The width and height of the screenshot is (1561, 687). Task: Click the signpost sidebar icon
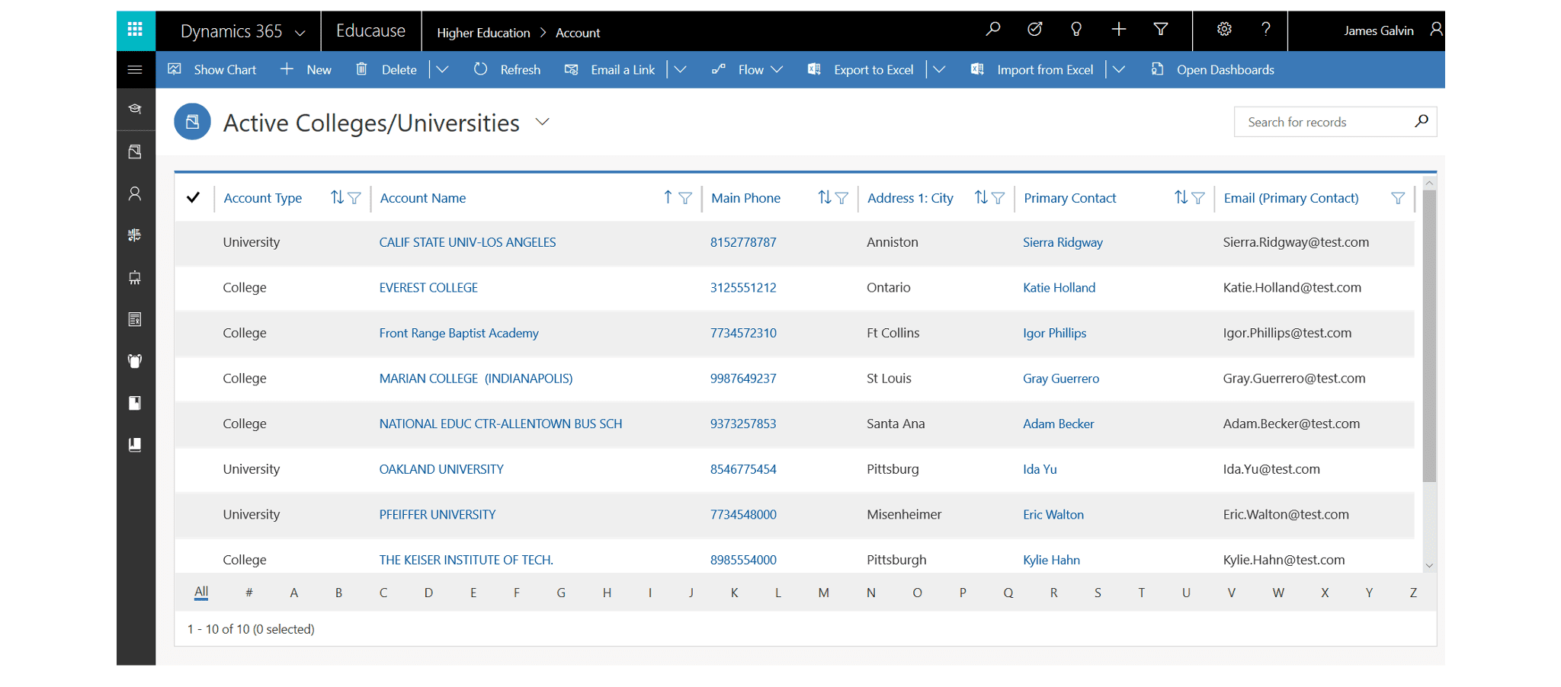(135, 235)
